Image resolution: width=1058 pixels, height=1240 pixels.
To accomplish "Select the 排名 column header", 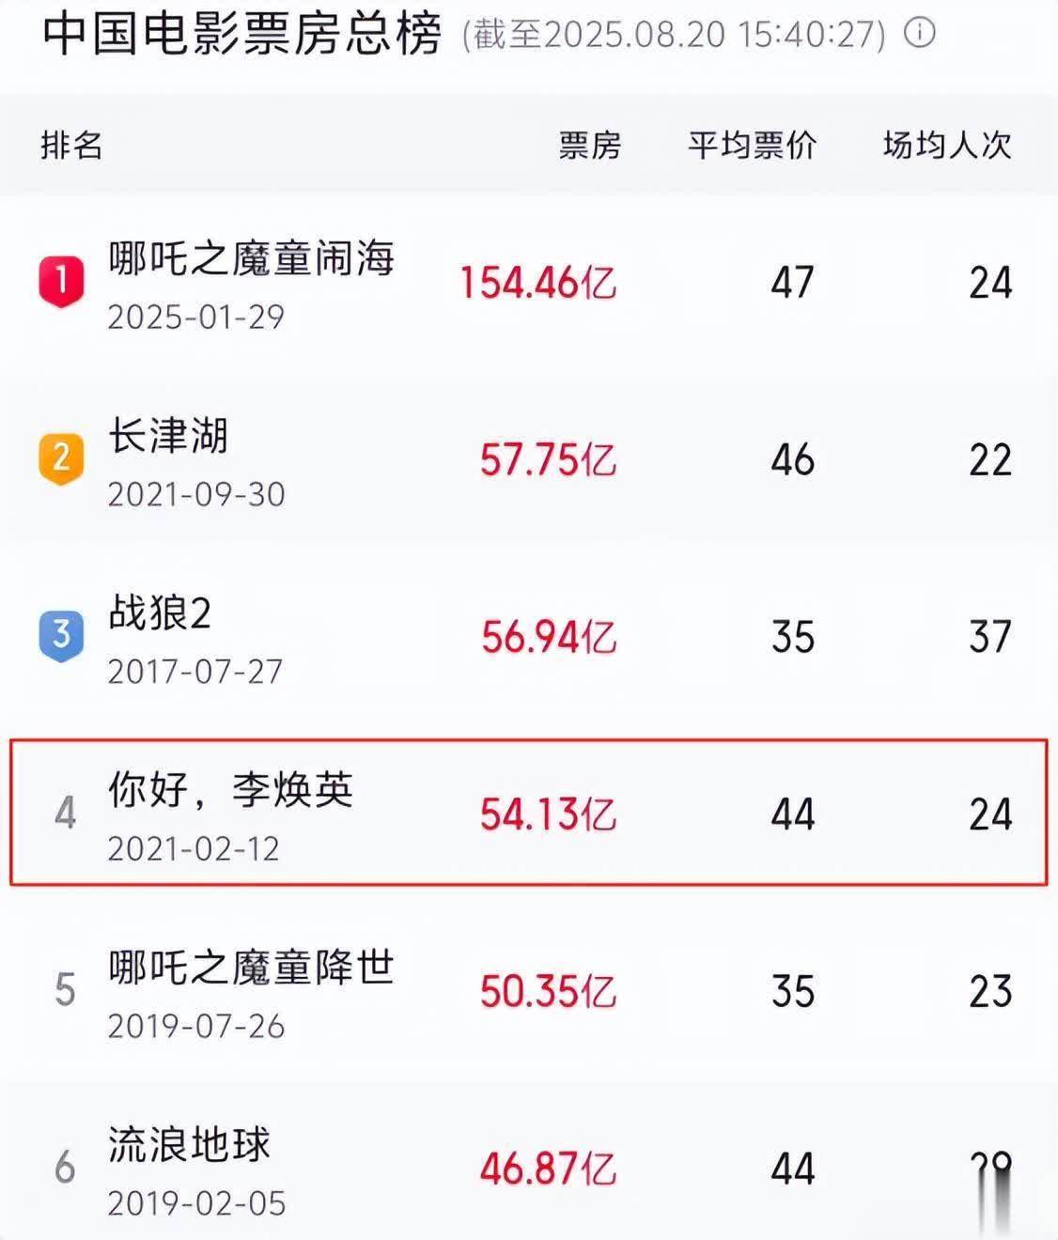I will pos(71,146).
